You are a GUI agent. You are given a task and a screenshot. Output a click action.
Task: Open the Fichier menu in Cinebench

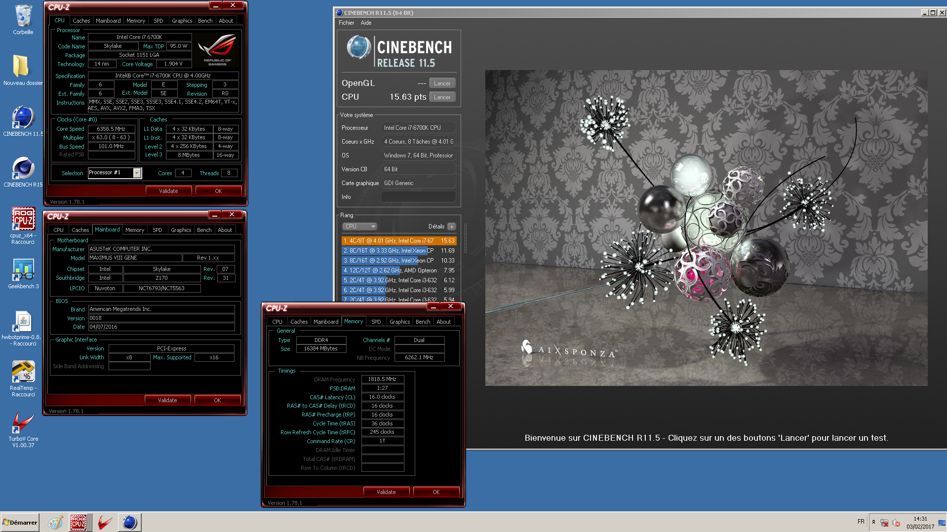point(346,23)
